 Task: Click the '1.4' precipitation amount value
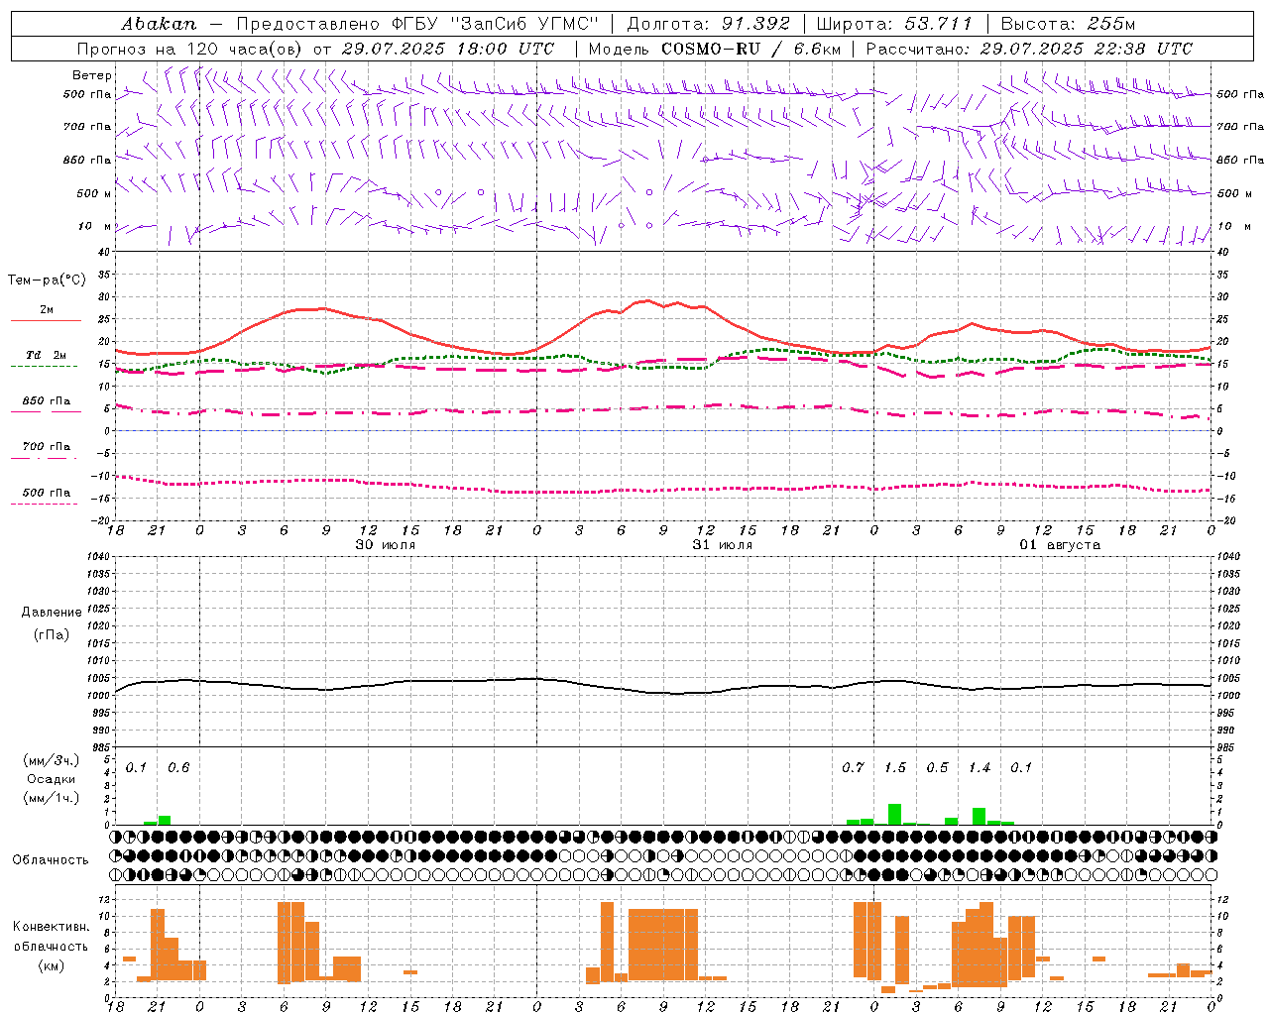tap(980, 768)
